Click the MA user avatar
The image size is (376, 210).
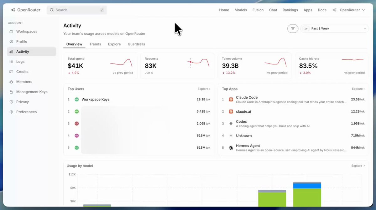click(x=76, y=111)
